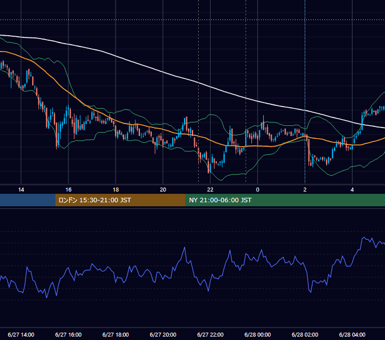Viewport: 385px width, 340px height.
Task: Click the blue dashed vertical marker at 2
Action: click(x=305, y=91)
